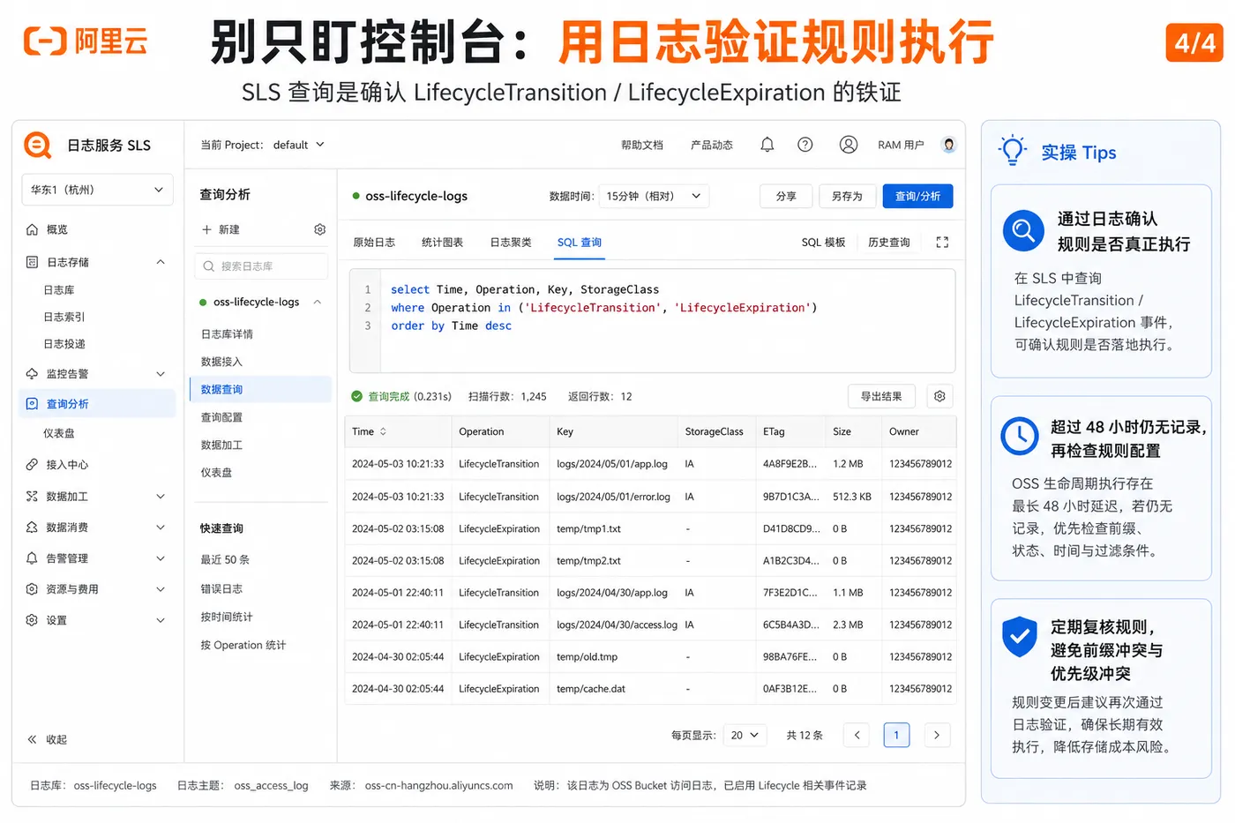The height and width of the screenshot is (823, 1235).
Task: Collapse the oss-lifecycle-logs tree chevron
Action: coord(318,302)
